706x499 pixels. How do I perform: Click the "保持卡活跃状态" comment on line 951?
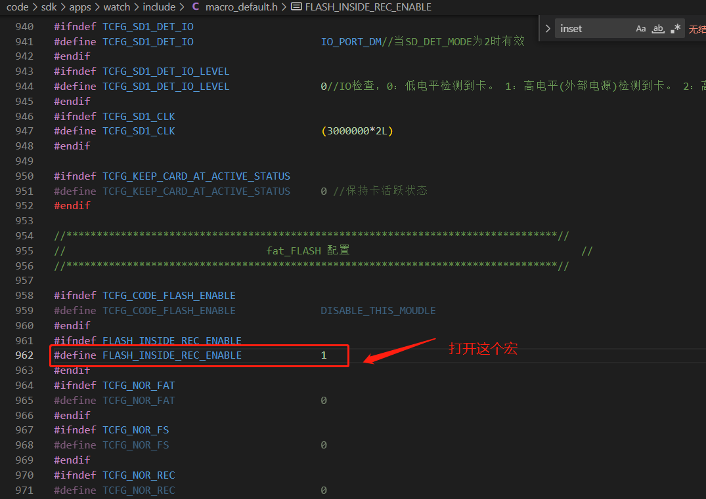click(x=387, y=191)
